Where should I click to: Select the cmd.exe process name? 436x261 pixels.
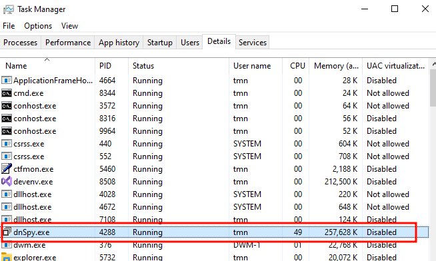[29, 93]
